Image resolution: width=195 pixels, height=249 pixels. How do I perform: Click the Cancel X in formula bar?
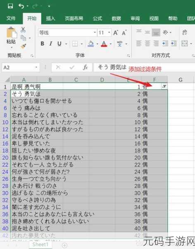(x=58, y=67)
